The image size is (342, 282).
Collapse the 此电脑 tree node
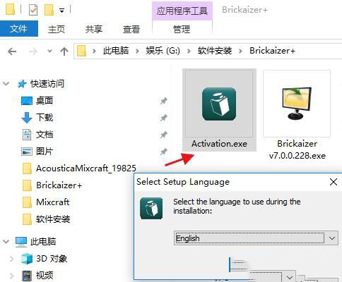6,241
